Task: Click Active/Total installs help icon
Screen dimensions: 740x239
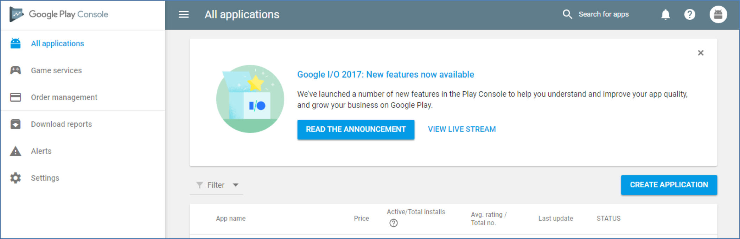Action: point(394,223)
